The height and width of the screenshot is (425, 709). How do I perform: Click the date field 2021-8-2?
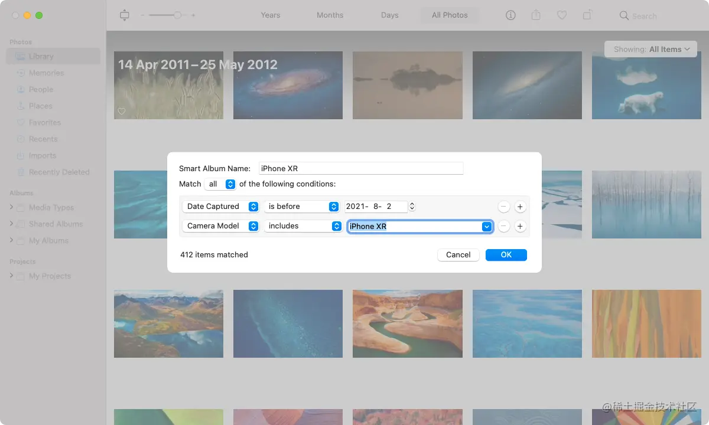point(376,207)
